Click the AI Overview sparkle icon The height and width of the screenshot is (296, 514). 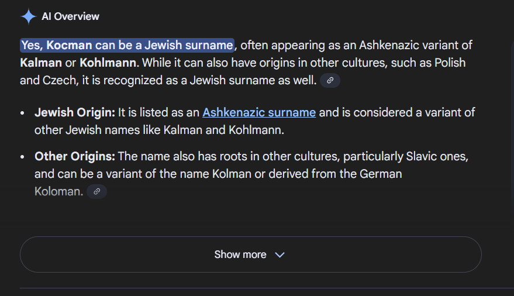[28, 16]
